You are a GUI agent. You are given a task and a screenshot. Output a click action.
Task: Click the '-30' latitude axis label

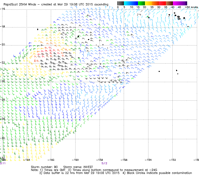pos(2,138)
